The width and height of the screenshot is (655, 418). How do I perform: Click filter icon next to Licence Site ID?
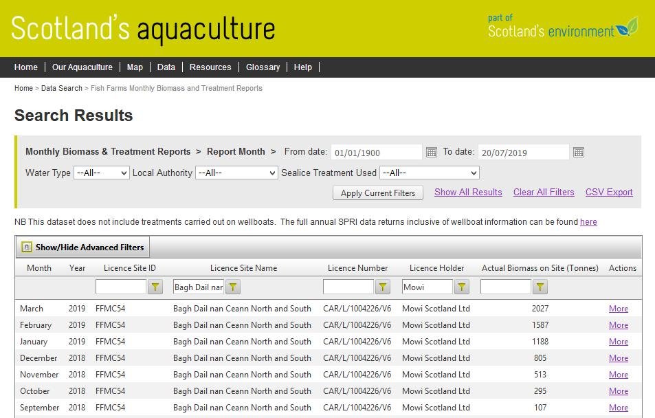pyautogui.click(x=155, y=287)
